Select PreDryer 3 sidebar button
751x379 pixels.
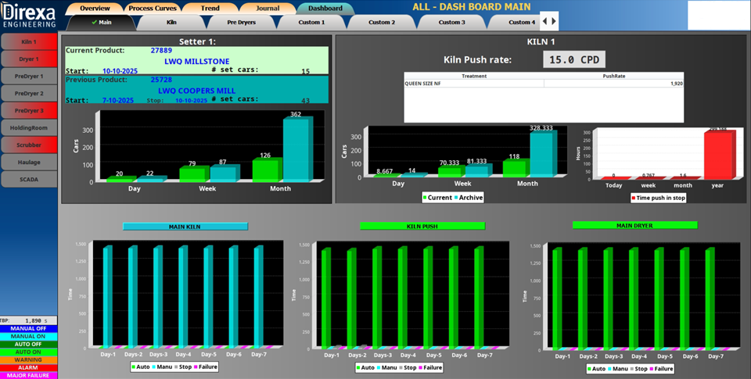pyautogui.click(x=29, y=110)
